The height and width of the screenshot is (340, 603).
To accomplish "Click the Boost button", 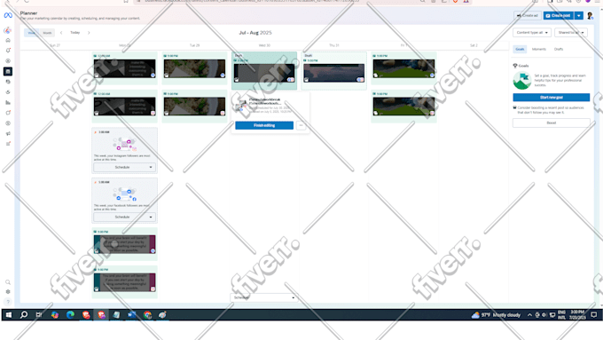I will point(551,123).
